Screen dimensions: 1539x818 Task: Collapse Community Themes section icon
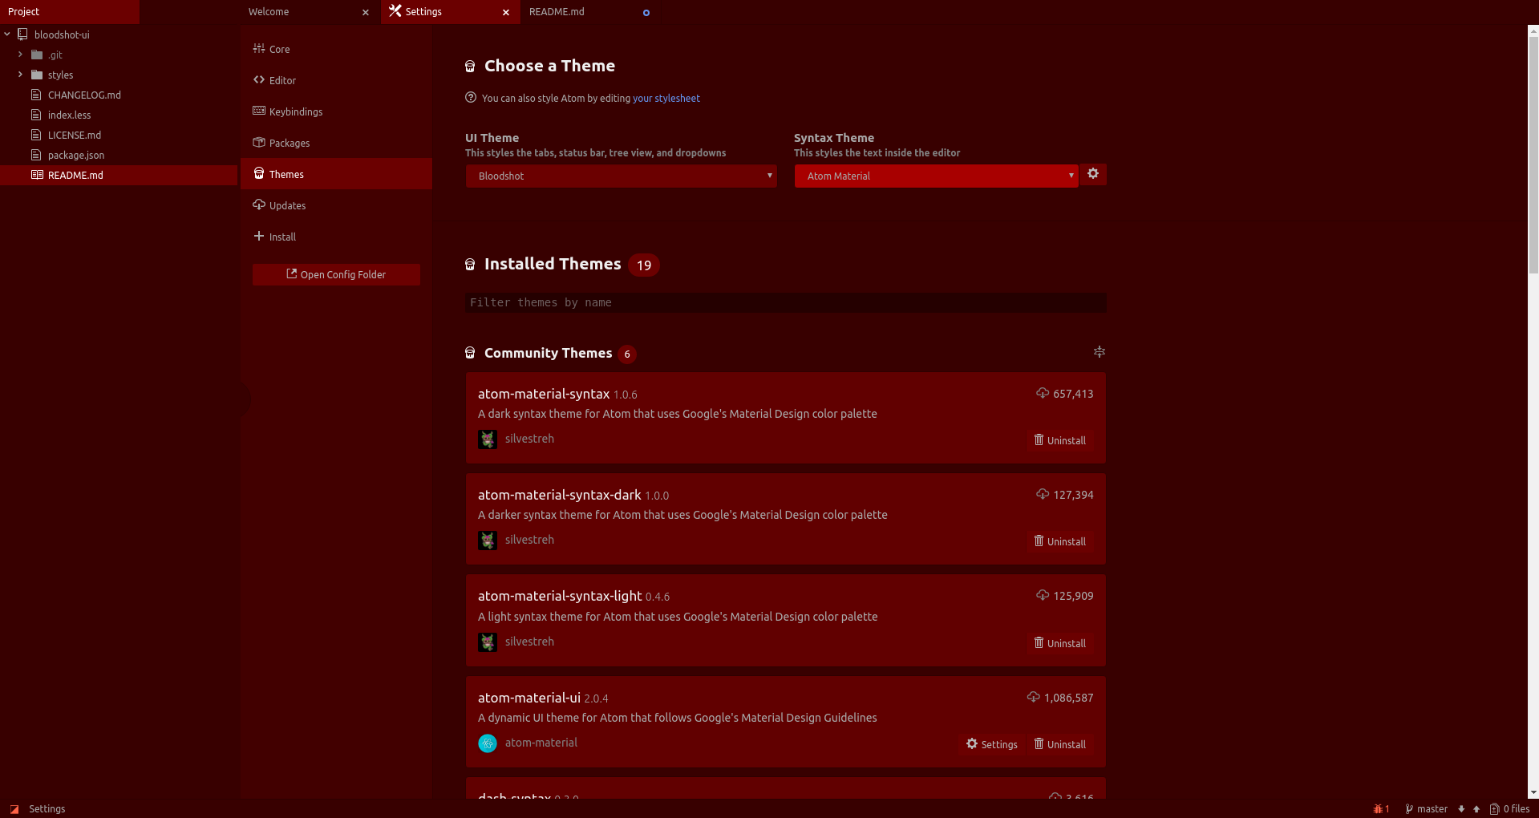(1100, 351)
